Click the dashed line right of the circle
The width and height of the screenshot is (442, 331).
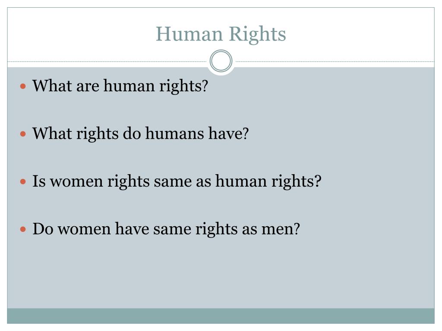pos(335,61)
